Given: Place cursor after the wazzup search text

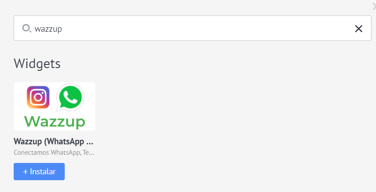Looking at the screenshot, I should 62,29.
